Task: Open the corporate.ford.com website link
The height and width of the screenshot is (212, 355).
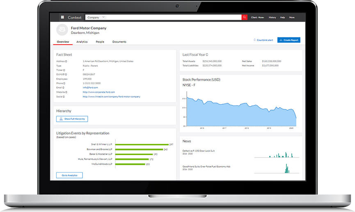Action: point(99,92)
